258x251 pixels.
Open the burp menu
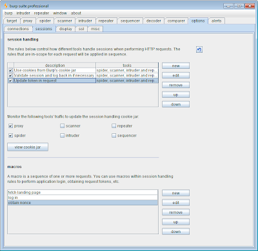[8, 13]
